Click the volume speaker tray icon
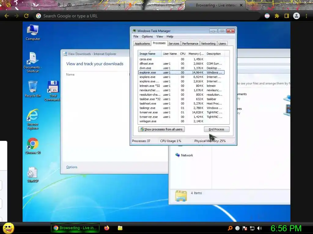 coord(259,228)
